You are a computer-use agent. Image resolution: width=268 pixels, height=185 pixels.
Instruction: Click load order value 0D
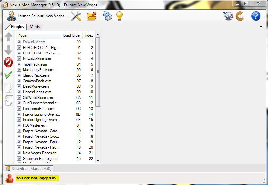tap(78, 114)
